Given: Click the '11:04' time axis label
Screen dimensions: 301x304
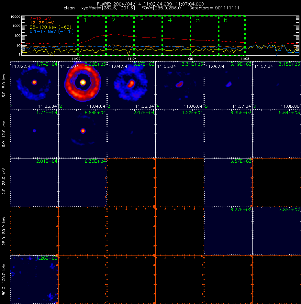Looking at the screenshot, I should (132, 59).
